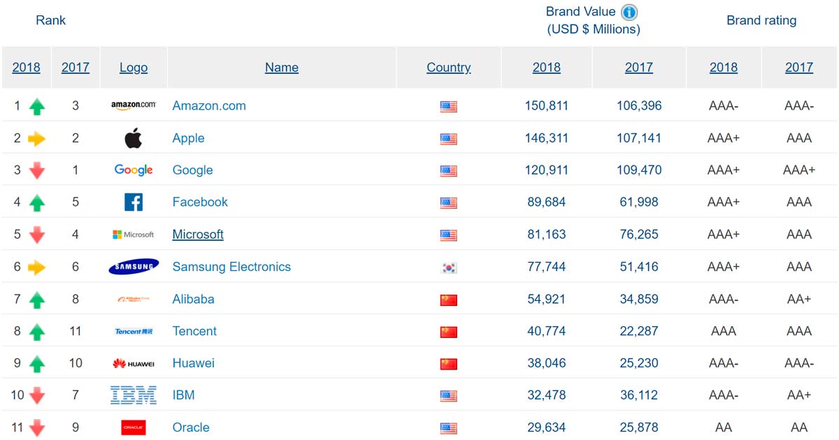Screen dimensions: 839x440
Task: Click the Samsung logo
Action: point(134,267)
